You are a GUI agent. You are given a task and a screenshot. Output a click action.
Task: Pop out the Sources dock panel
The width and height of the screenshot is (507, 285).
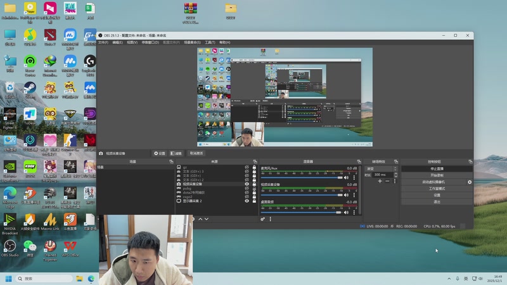click(255, 161)
